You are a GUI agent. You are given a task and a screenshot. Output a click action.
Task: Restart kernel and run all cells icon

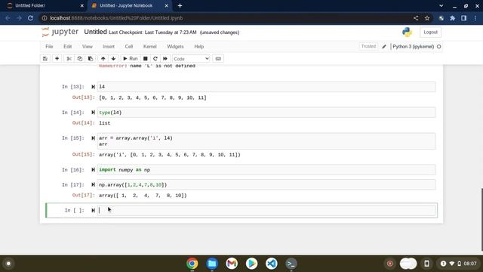pyautogui.click(x=165, y=59)
